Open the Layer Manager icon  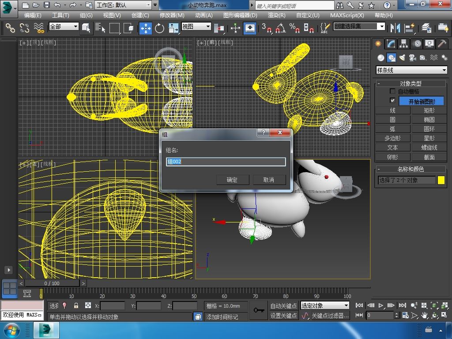click(x=426, y=28)
